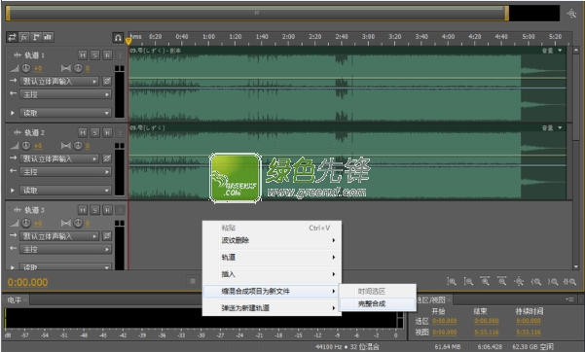Click the 0:00.000 current time display

tap(27, 282)
